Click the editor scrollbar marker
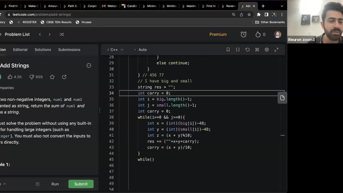 click(x=282, y=135)
